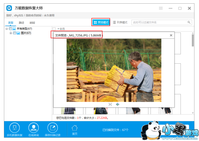The width and height of the screenshot is (199, 141).
Task: Click the 已扫描到文件：67个 status text
Action: [115, 130]
